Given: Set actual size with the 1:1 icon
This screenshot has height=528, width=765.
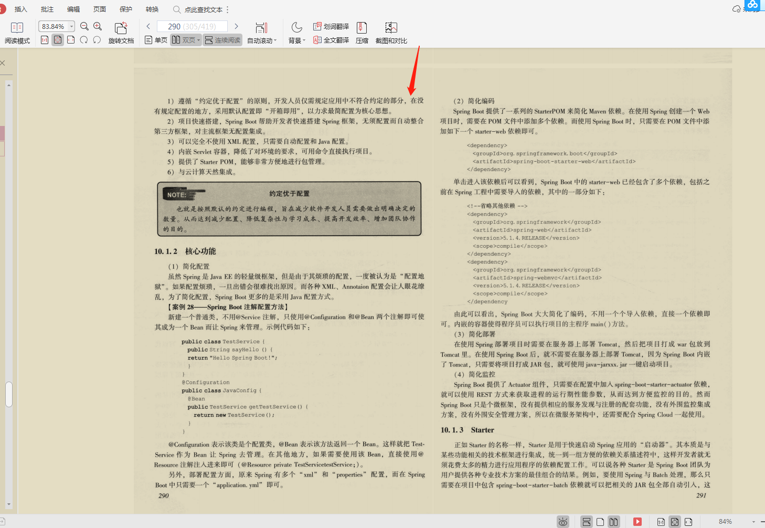Looking at the screenshot, I should click(45, 40).
